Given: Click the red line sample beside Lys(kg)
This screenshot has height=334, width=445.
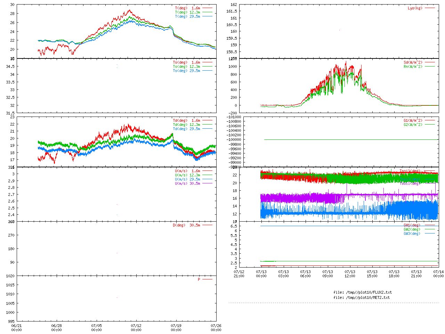Looking at the screenshot, I should 430,8.
